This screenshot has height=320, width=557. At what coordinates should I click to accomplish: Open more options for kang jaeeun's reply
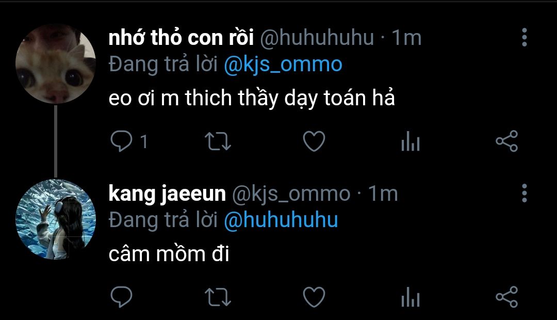pos(524,193)
